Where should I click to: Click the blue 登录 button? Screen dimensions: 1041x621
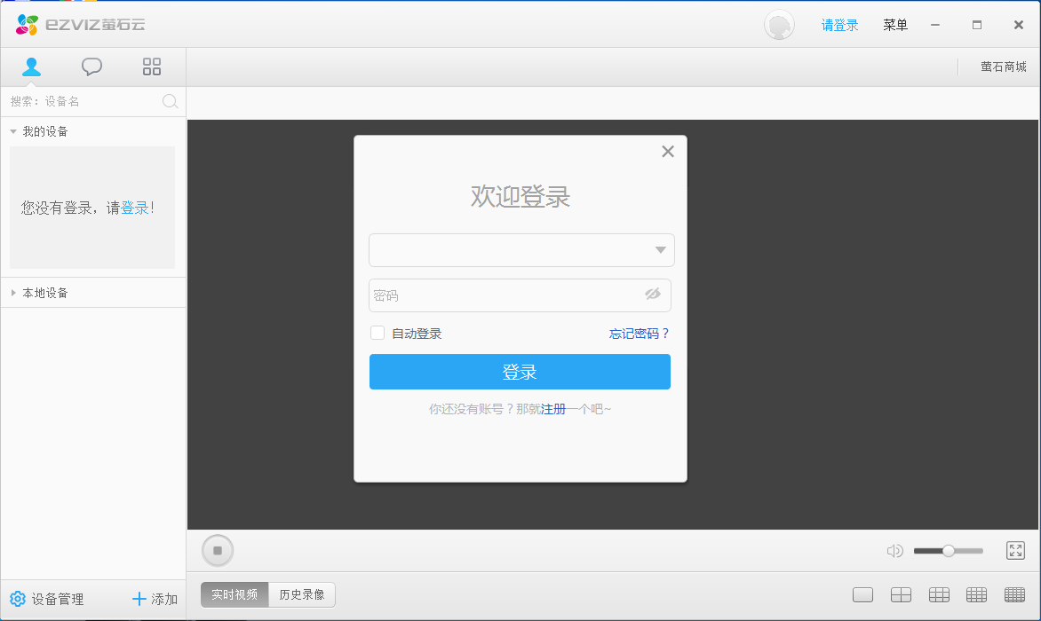(520, 372)
